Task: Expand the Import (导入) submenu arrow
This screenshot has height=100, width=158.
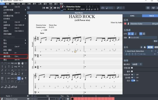Action: tap(25, 40)
